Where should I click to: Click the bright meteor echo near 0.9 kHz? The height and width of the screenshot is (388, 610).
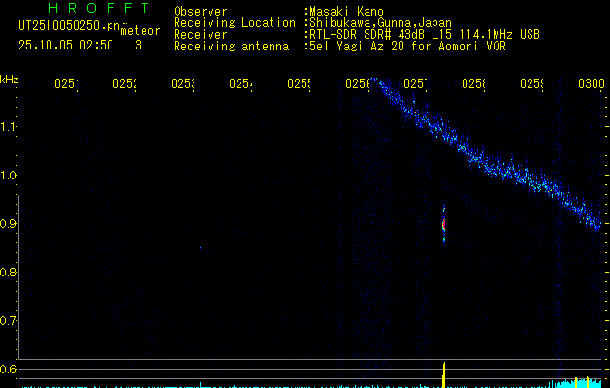(444, 225)
